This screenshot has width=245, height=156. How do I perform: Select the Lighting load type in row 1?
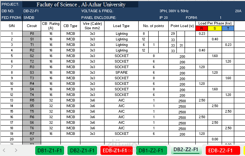(122, 34)
